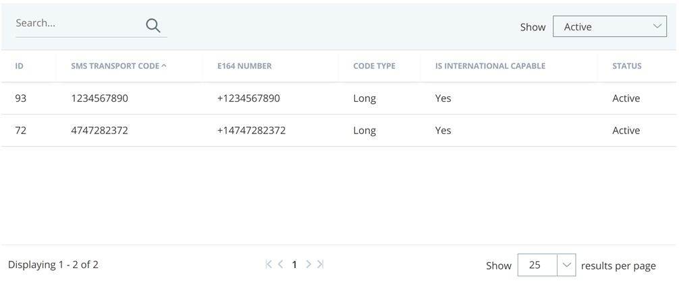Click transport code 4747282372
679x287 pixels.
[100, 130]
